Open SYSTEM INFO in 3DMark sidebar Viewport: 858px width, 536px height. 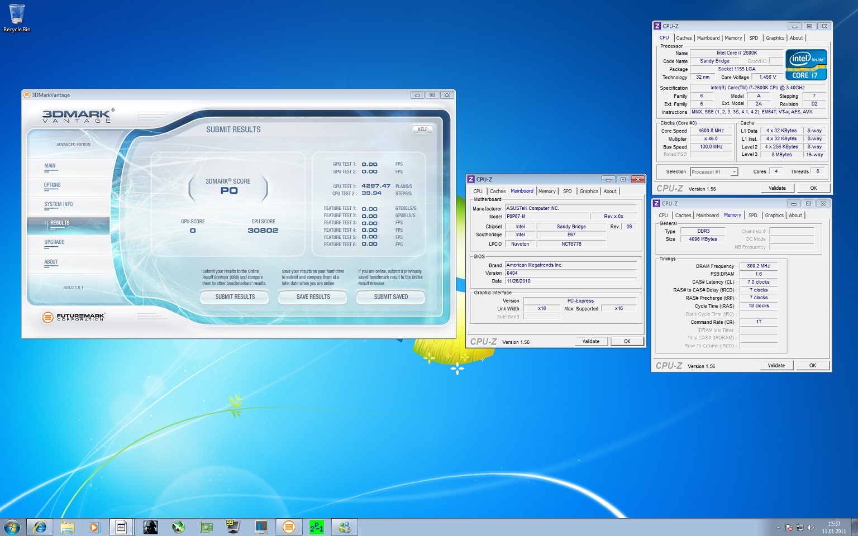point(58,204)
